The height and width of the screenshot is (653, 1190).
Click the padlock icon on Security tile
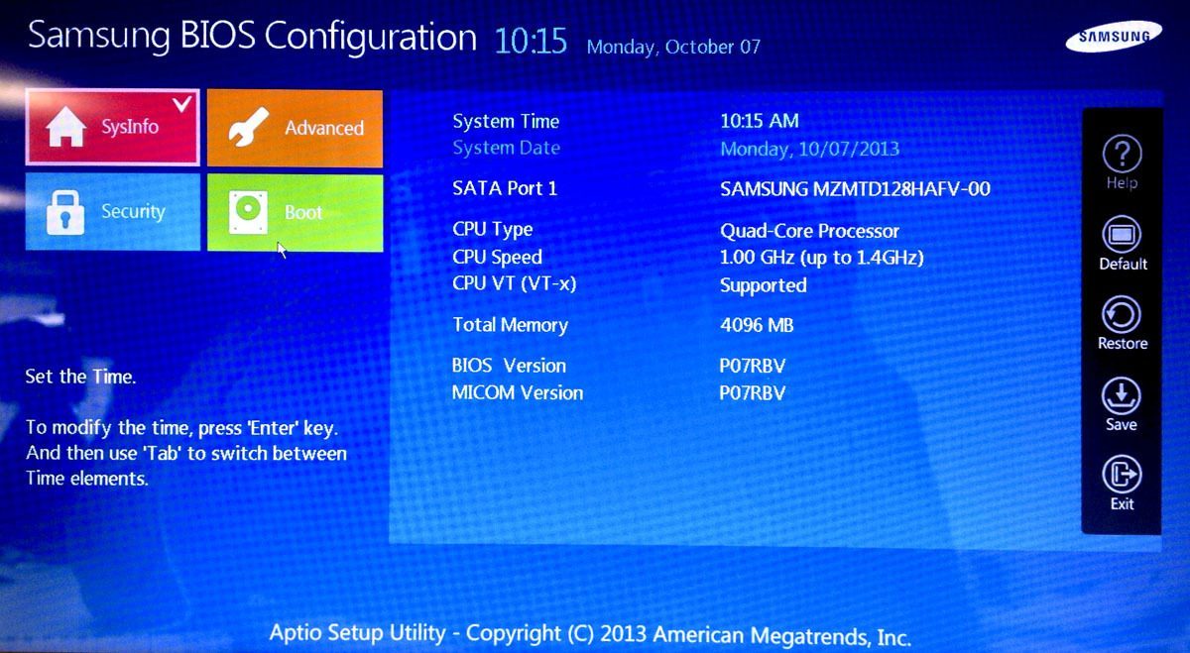coord(65,211)
